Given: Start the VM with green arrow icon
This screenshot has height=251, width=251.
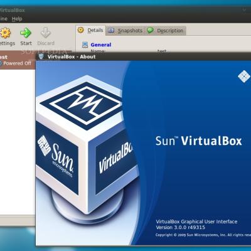Looking at the screenshot, I should [x=26, y=33].
